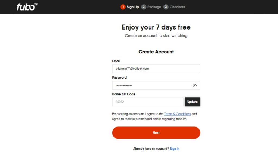
Task: Click the step 1 number circle
Action: [x=123, y=7]
